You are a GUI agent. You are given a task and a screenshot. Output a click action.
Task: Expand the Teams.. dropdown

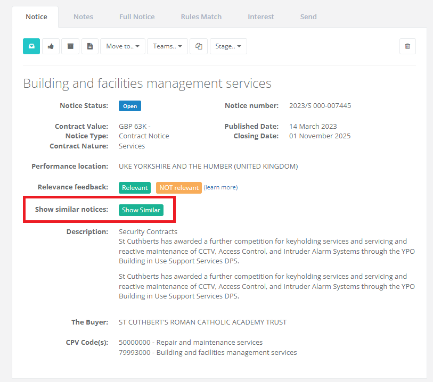coord(167,46)
